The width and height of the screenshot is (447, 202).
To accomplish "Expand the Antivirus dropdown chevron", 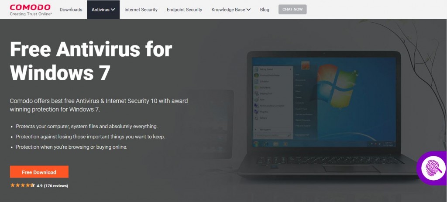I will [x=113, y=10].
